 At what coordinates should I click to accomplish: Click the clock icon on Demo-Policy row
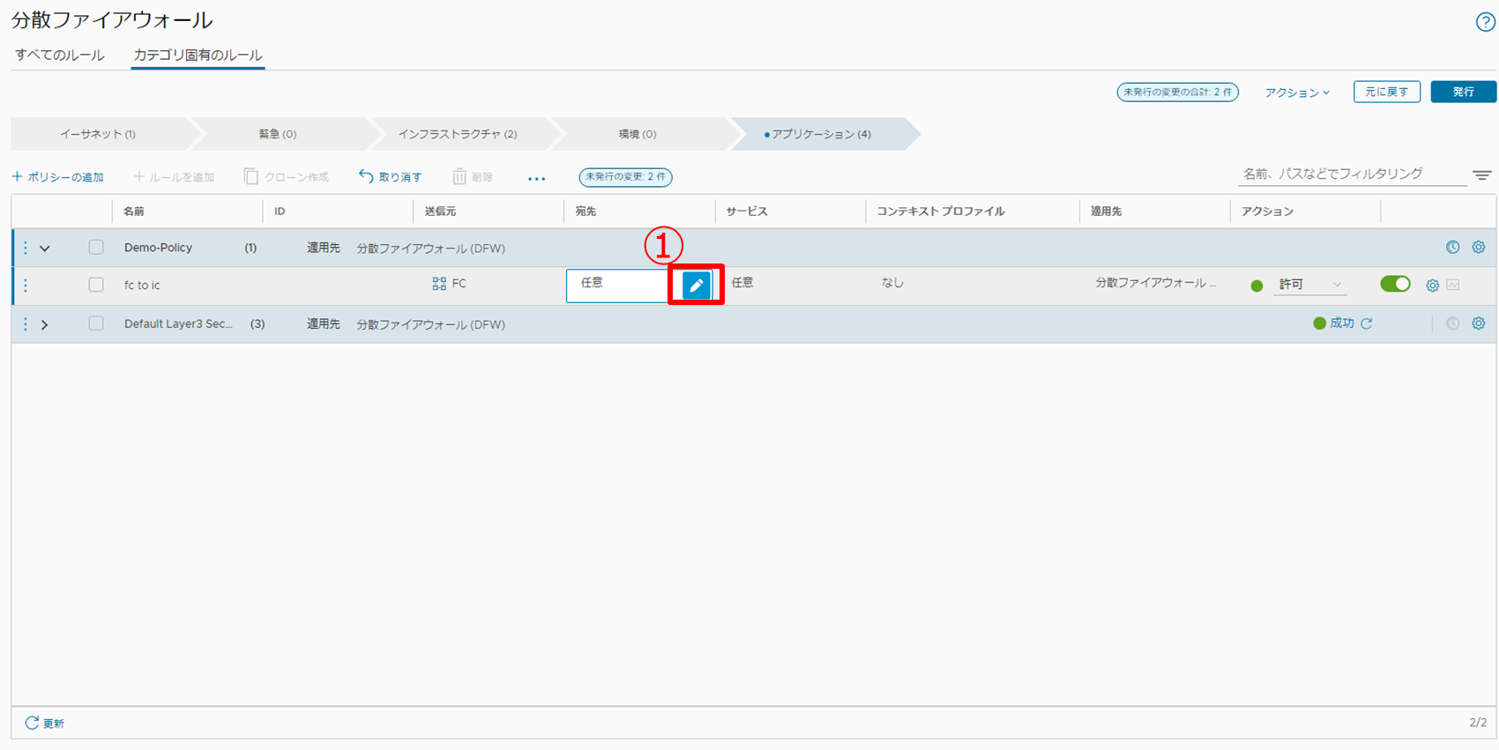[1452, 248]
